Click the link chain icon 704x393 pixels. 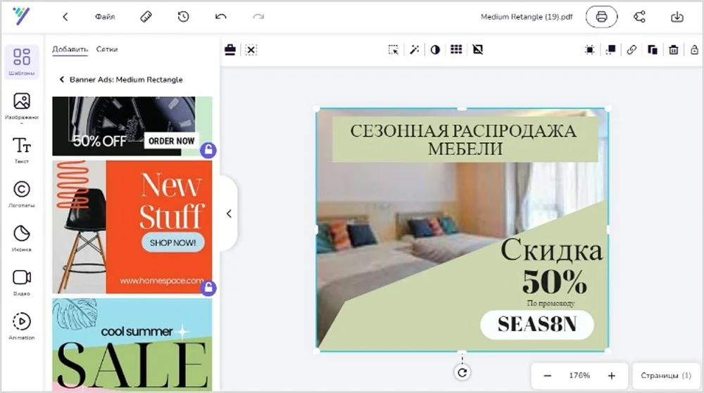click(631, 50)
